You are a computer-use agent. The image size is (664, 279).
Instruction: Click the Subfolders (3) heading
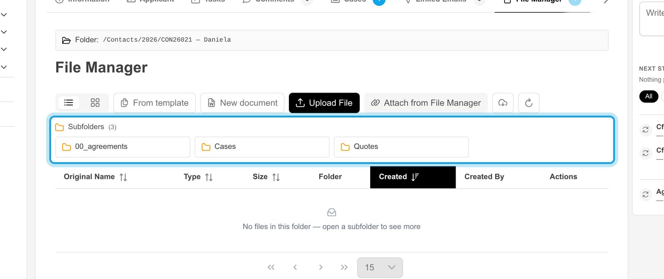[x=86, y=127]
